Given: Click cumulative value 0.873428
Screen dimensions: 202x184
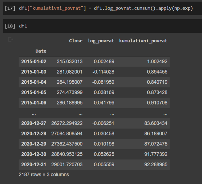Looking at the screenshot, I should tap(157, 92).
